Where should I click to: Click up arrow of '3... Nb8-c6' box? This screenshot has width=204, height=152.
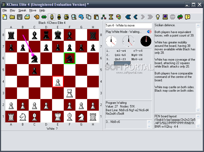[149, 122]
